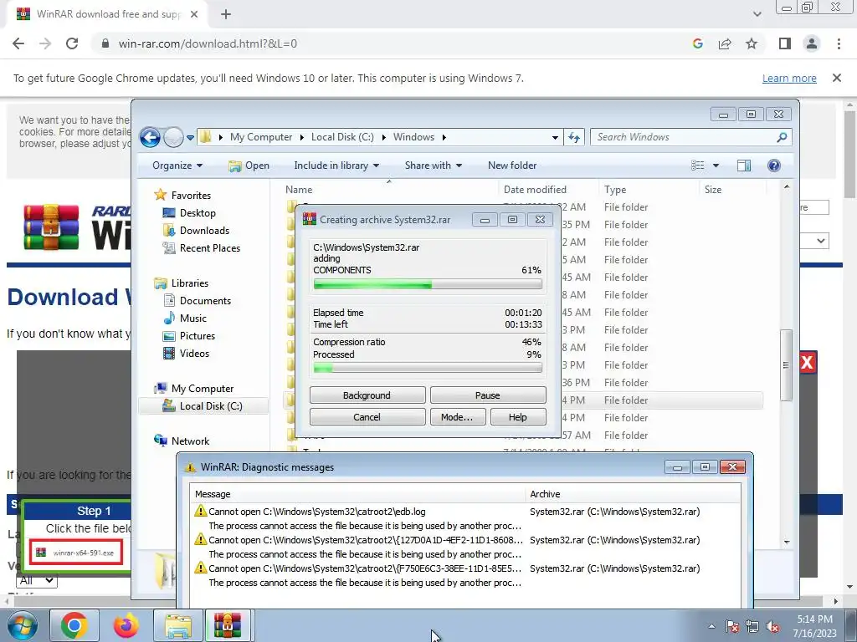Select Recent Places in navigation pane
The width and height of the screenshot is (857, 642).
209,247
